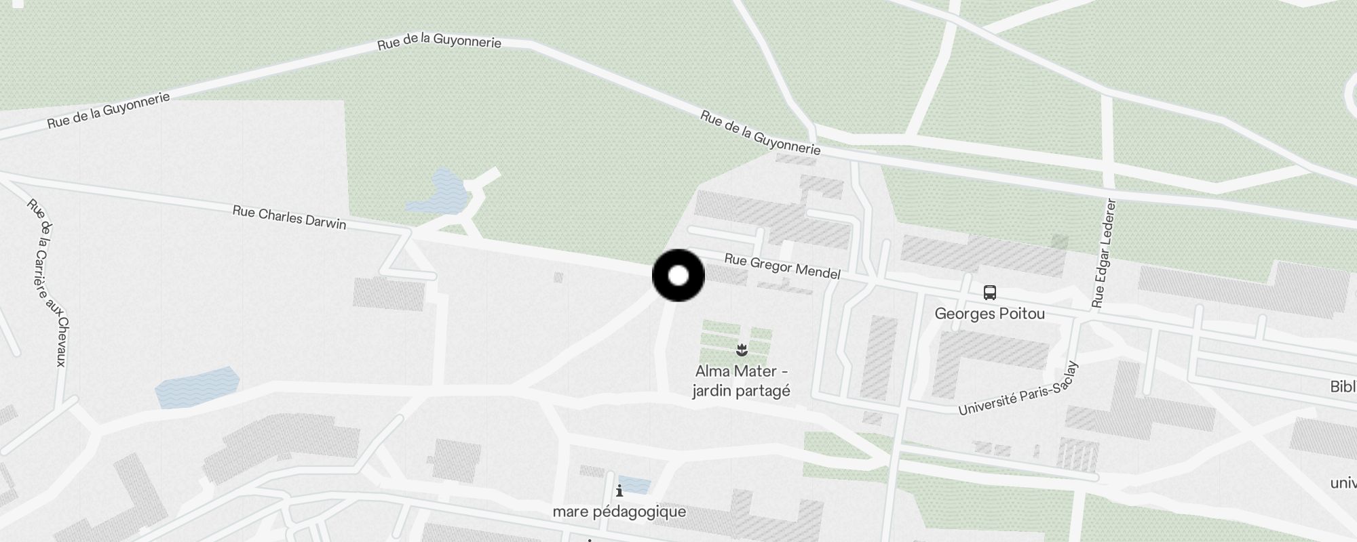
Task: Select the truncated univ label
Action: point(1343,483)
